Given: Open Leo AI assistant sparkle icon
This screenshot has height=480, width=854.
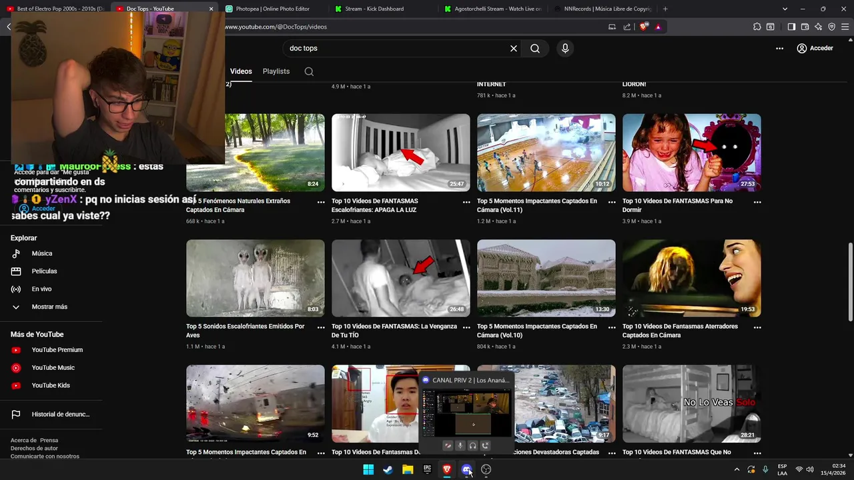Looking at the screenshot, I should tap(819, 27).
